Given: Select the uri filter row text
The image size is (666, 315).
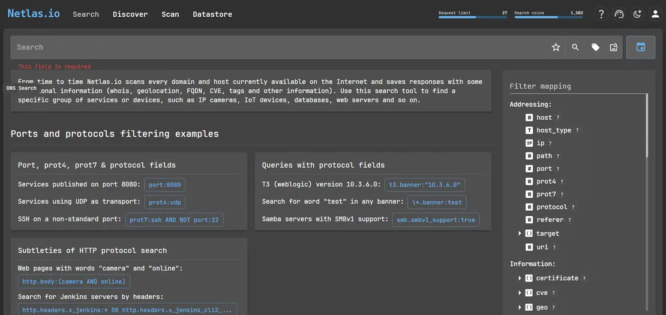Looking at the screenshot, I should click(x=542, y=247).
